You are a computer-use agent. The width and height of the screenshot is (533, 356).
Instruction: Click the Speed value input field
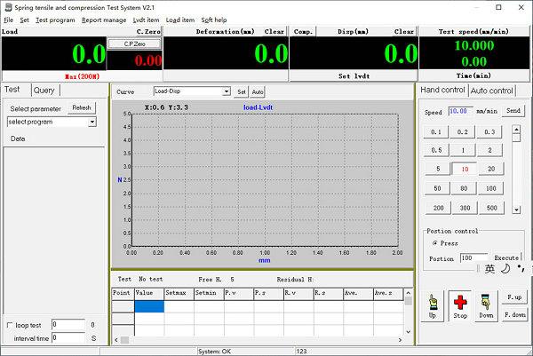(459, 112)
